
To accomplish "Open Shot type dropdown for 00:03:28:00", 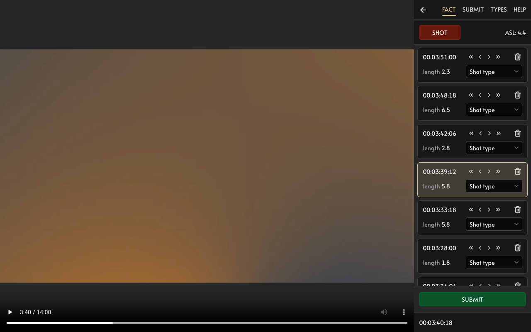I will pos(494,263).
